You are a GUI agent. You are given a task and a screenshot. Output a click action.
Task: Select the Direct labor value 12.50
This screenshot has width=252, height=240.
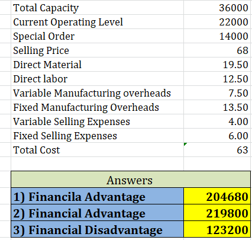[217, 79]
